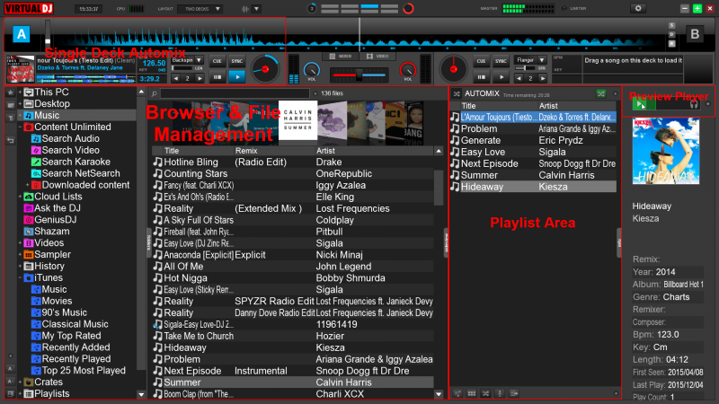Toggle SYNC on the right deck

click(501, 61)
